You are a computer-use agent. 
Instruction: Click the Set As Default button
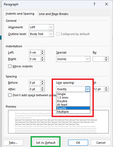(46, 143)
